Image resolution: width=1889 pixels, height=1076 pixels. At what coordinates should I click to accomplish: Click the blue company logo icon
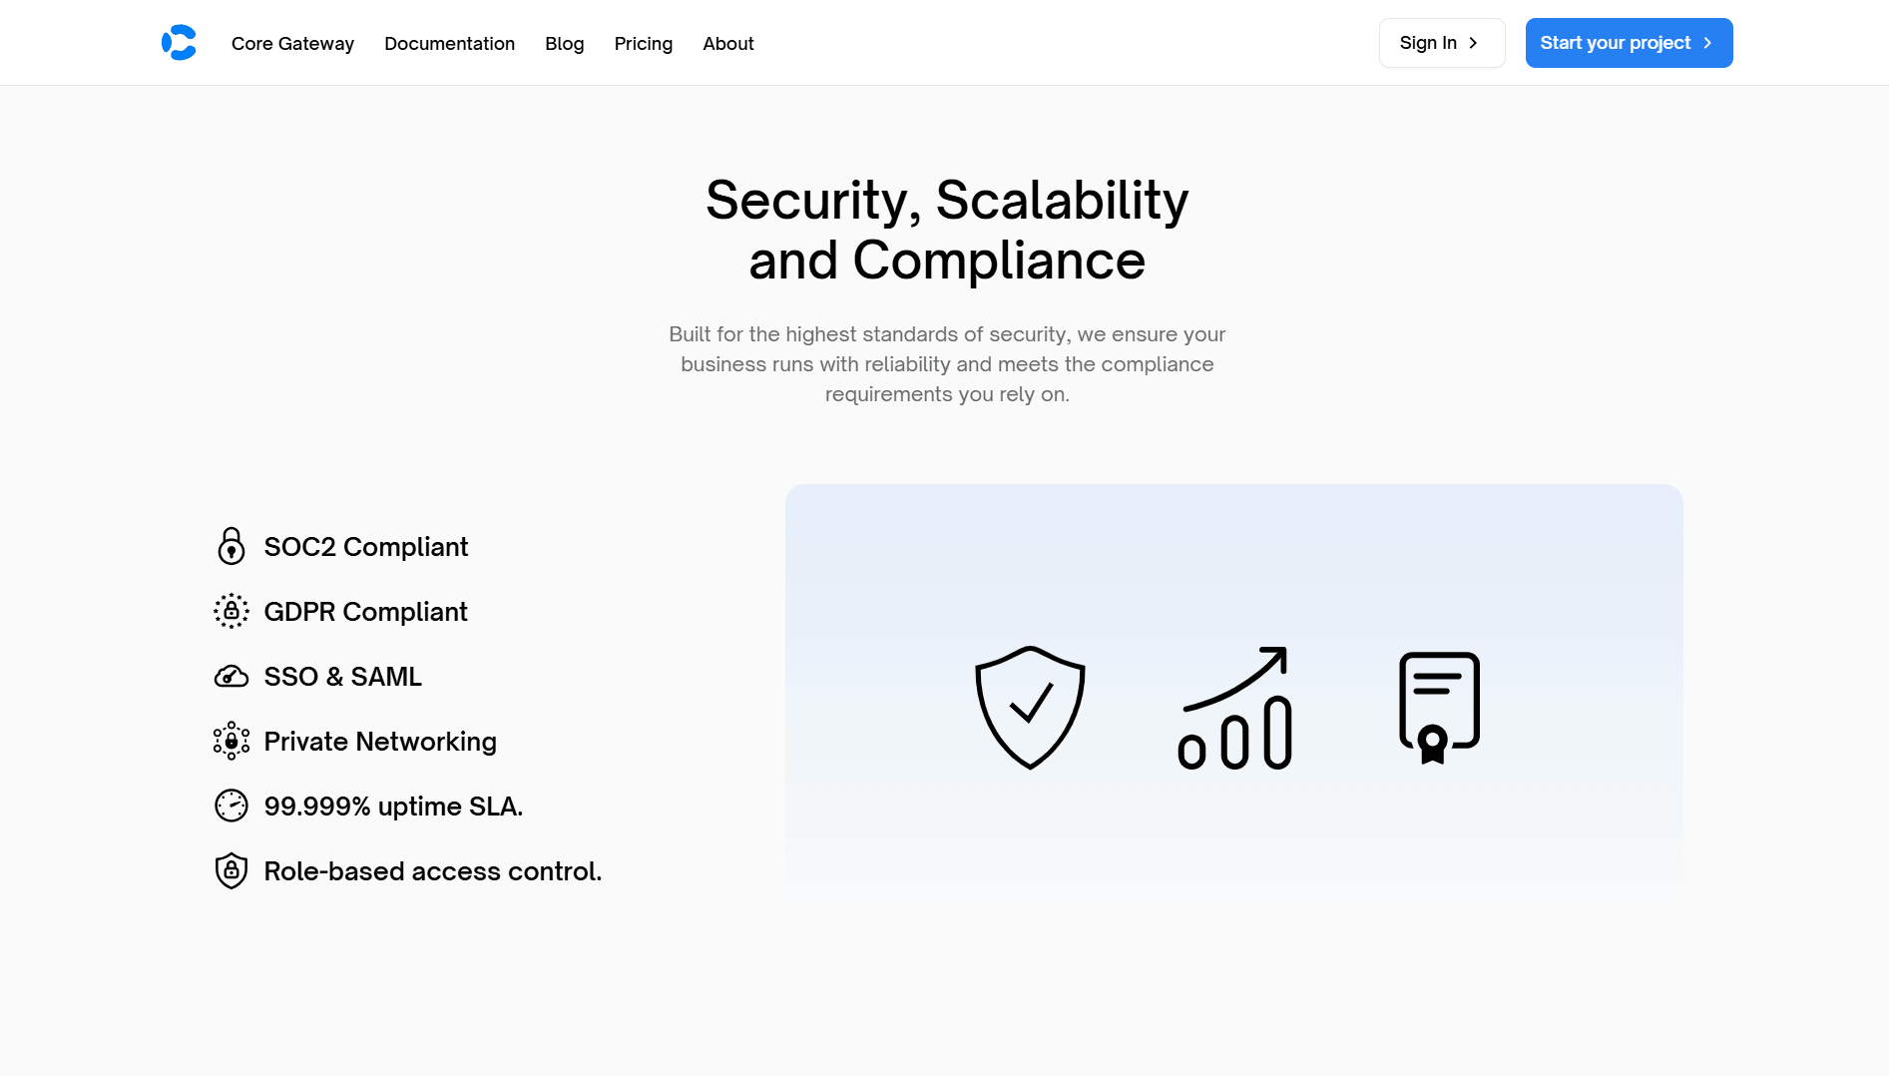click(x=179, y=43)
